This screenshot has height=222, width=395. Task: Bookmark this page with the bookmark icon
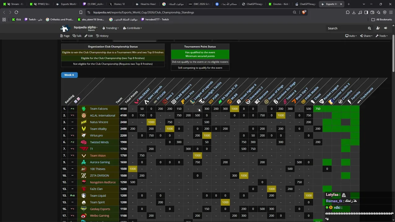(x=81, y=12)
